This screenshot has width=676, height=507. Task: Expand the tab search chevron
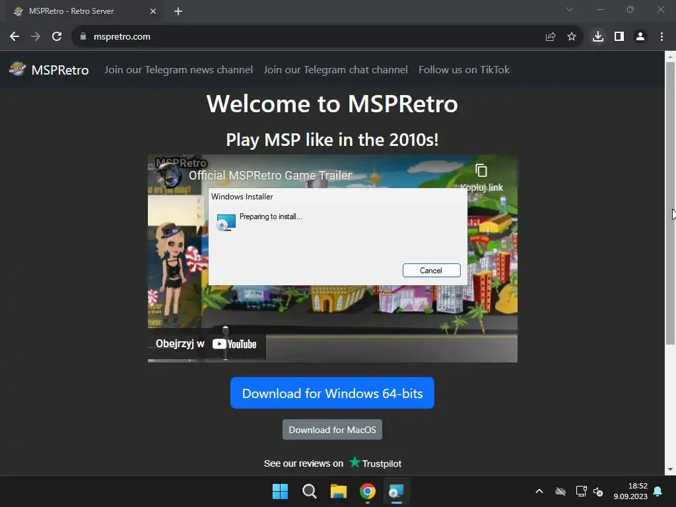570,9
